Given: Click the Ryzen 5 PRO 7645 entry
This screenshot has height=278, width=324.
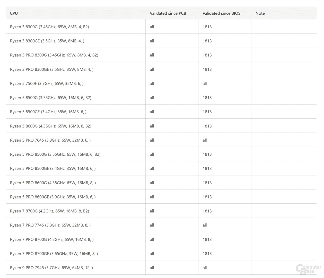Looking at the screenshot, I should [50, 140].
